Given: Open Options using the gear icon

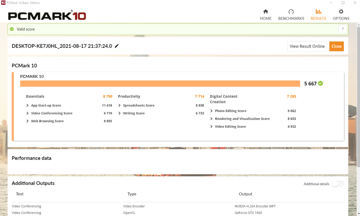Looking at the screenshot, I should 341,12.
